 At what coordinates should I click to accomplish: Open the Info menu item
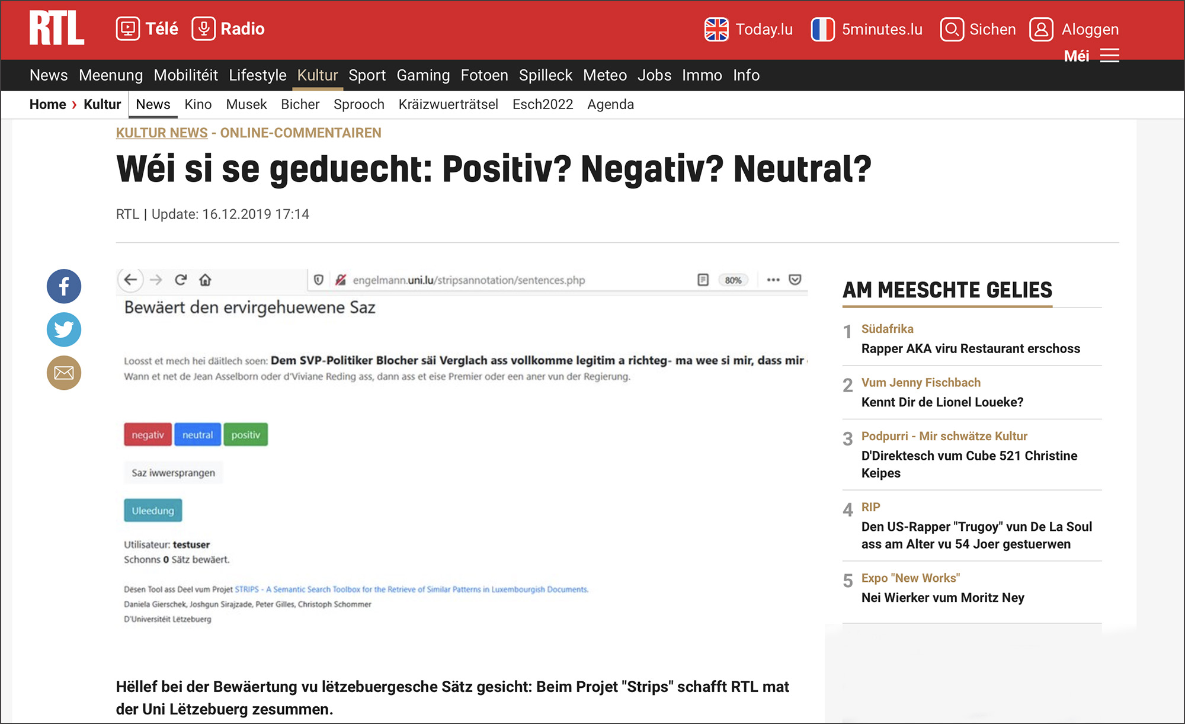tap(746, 75)
